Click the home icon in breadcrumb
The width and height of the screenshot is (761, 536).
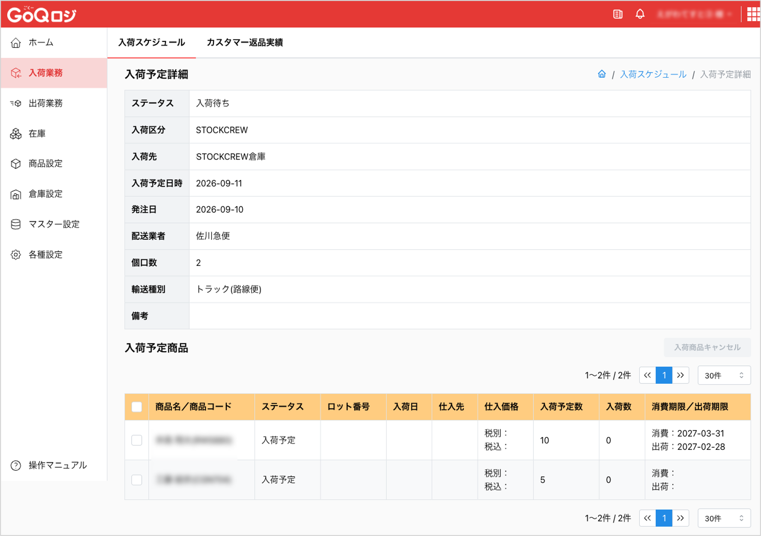tap(602, 74)
